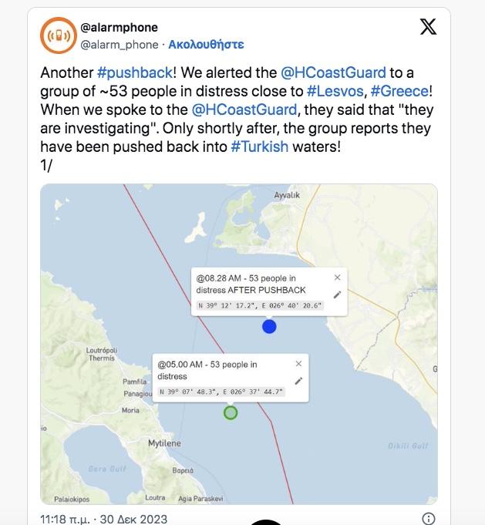This screenshot has width=485, height=525.
Task: Click the @alarm_phone handle
Action: (120, 45)
